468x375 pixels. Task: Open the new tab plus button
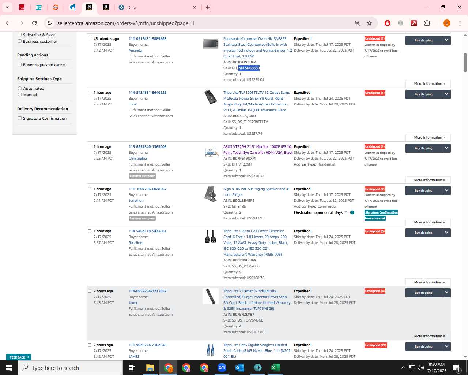coord(208,7)
